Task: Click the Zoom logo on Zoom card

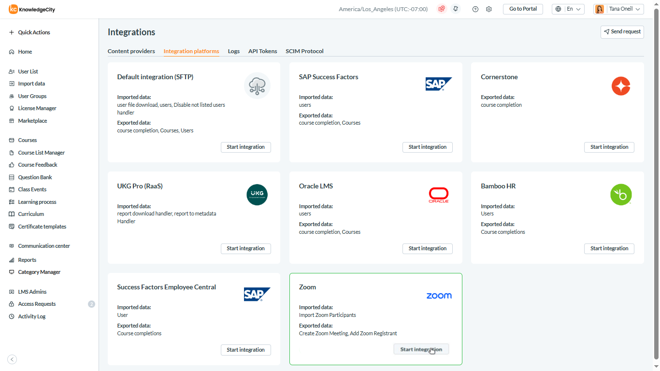Action: (x=439, y=296)
